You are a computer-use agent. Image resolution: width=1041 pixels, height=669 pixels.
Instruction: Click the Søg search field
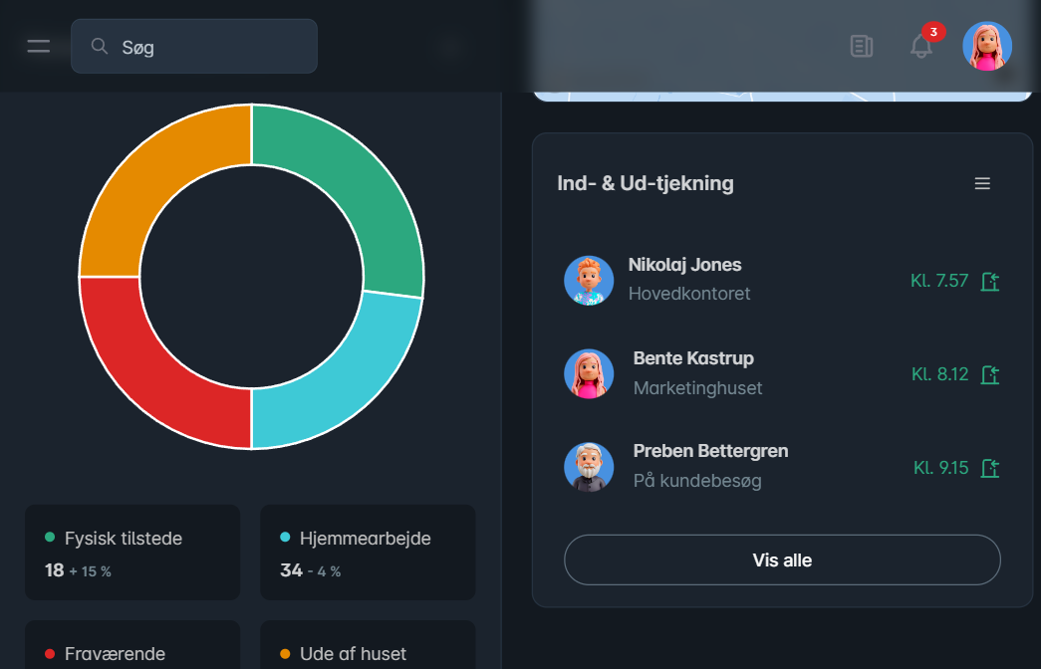[x=194, y=46]
